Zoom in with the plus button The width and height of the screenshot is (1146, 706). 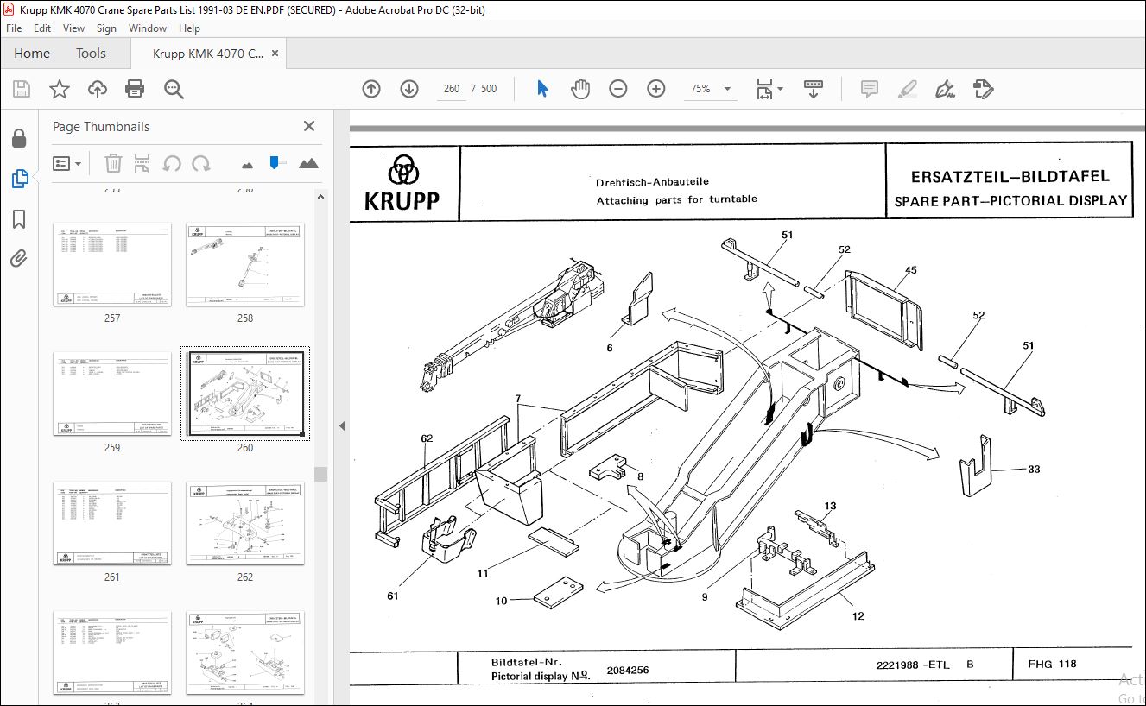click(x=656, y=89)
